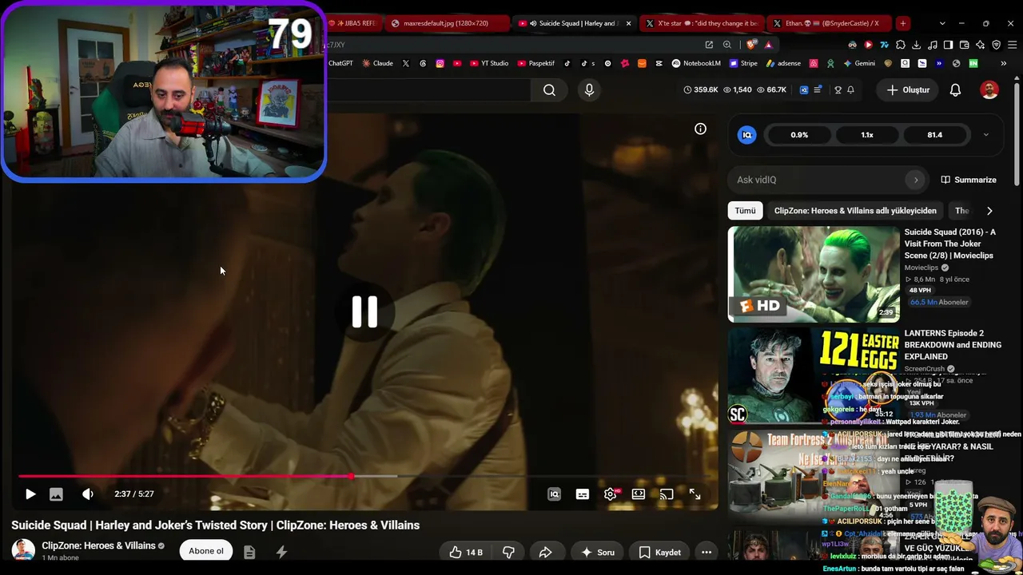Screen dimensions: 1023x575
Task: Click the Summarize button
Action: (x=969, y=180)
